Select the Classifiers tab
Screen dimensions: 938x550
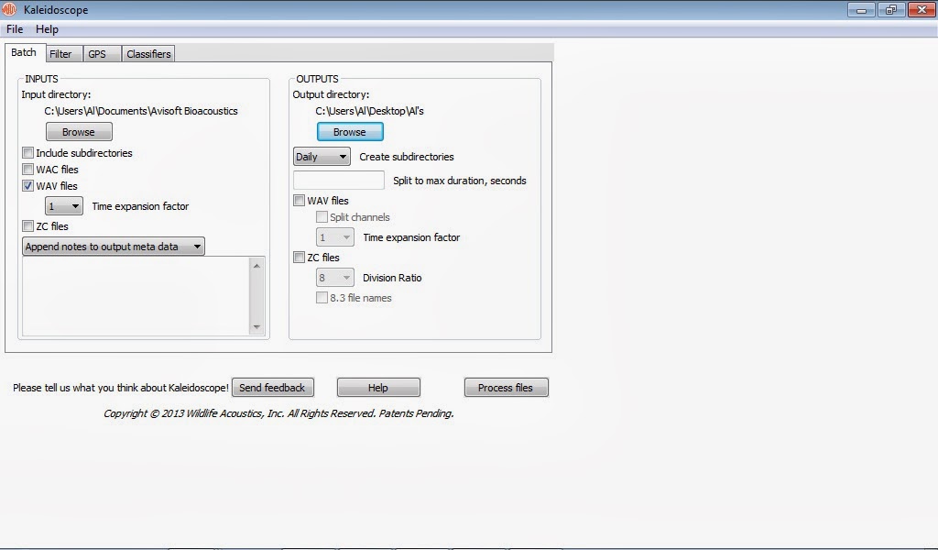point(147,53)
